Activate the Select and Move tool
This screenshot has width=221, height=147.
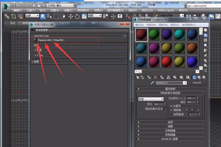point(71,17)
